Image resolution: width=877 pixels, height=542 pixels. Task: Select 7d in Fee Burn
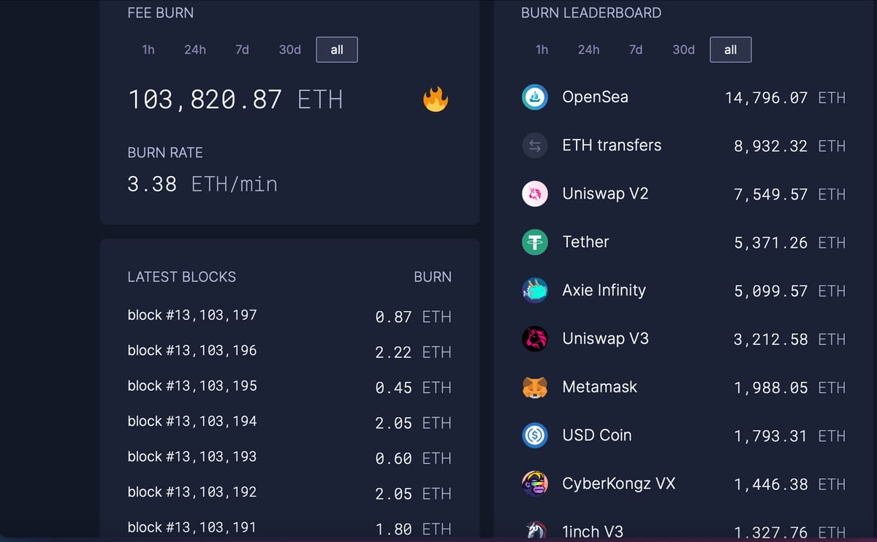coord(242,50)
